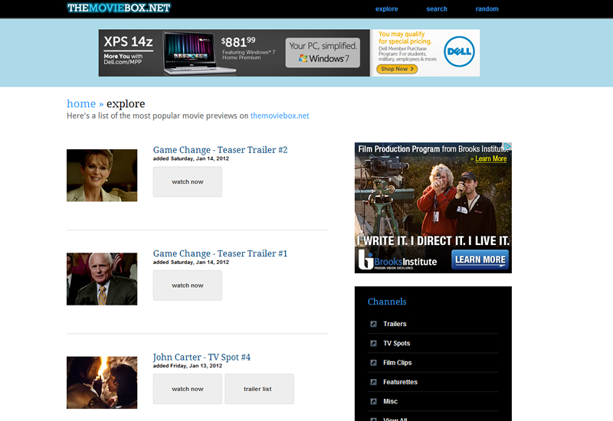This screenshot has width=613, height=421.
Task: Click the AdChoices icon on Brooks ad
Action: tap(507, 146)
